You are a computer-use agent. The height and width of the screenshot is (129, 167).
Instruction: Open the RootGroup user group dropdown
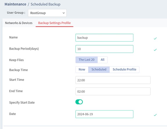[x=47, y=13]
